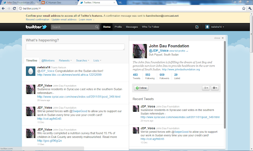Open Profile in the navigation bar

pyautogui.click(x=118, y=27)
